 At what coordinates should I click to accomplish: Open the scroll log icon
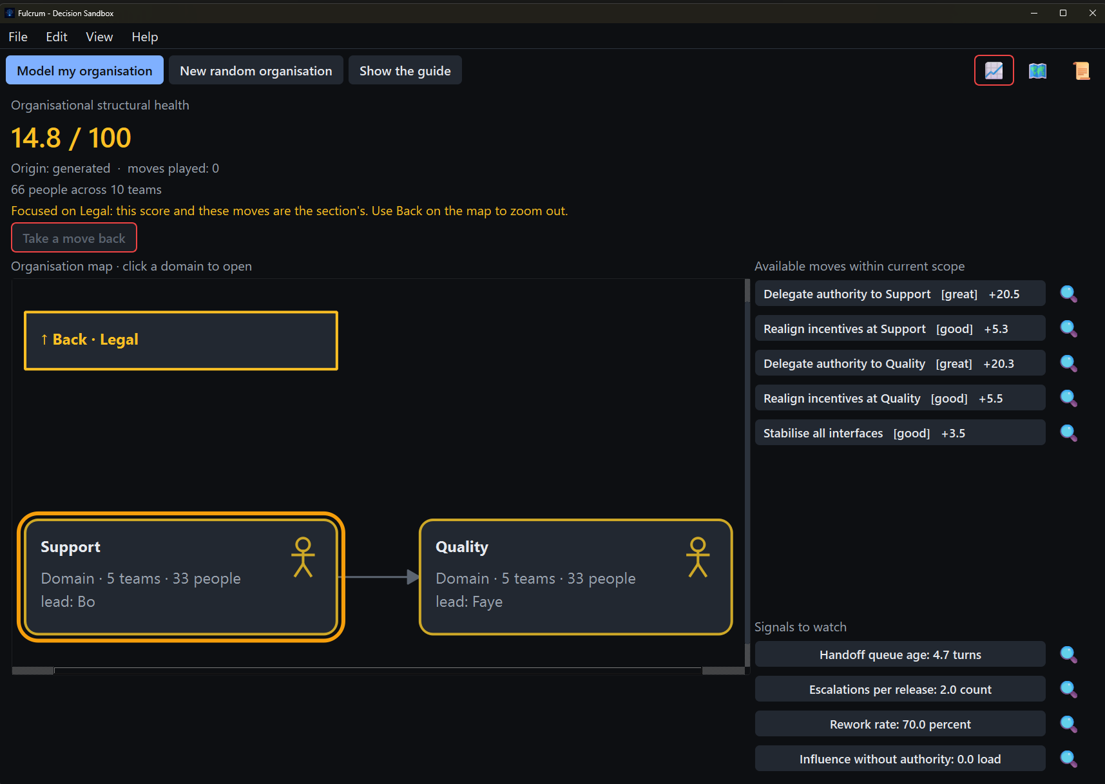1081,70
